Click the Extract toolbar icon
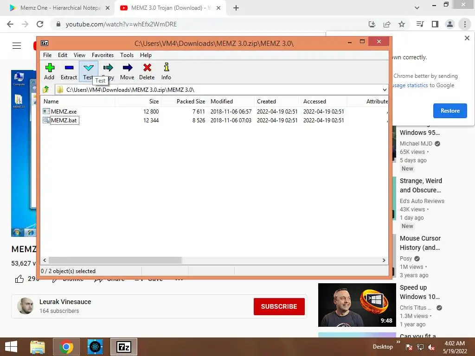 pos(69,71)
